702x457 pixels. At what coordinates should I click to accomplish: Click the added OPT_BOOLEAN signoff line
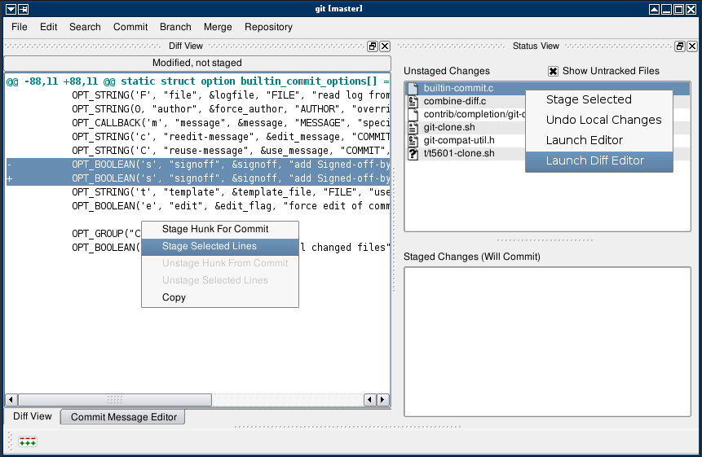(x=197, y=178)
